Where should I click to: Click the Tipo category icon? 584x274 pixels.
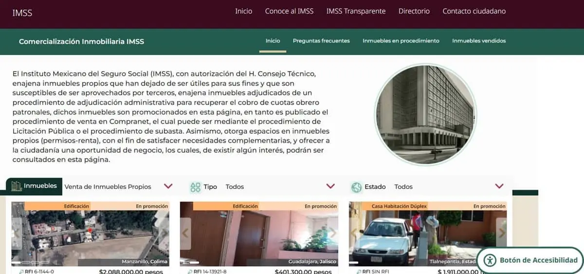[x=196, y=187]
